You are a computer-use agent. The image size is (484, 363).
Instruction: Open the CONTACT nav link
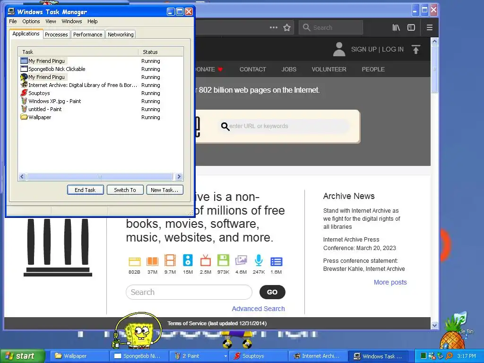253,69
